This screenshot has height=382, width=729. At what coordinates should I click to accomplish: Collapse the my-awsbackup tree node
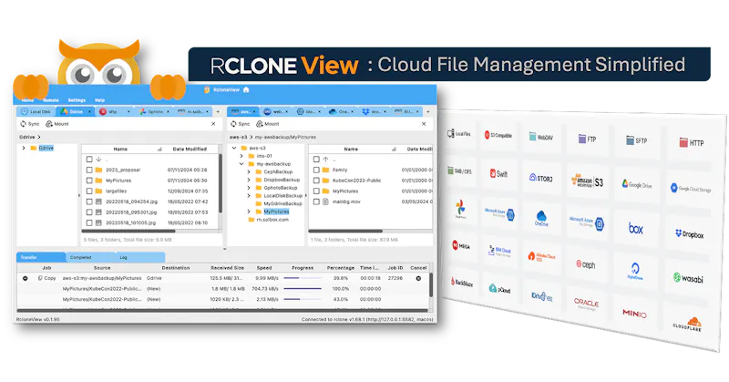[241, 164]
